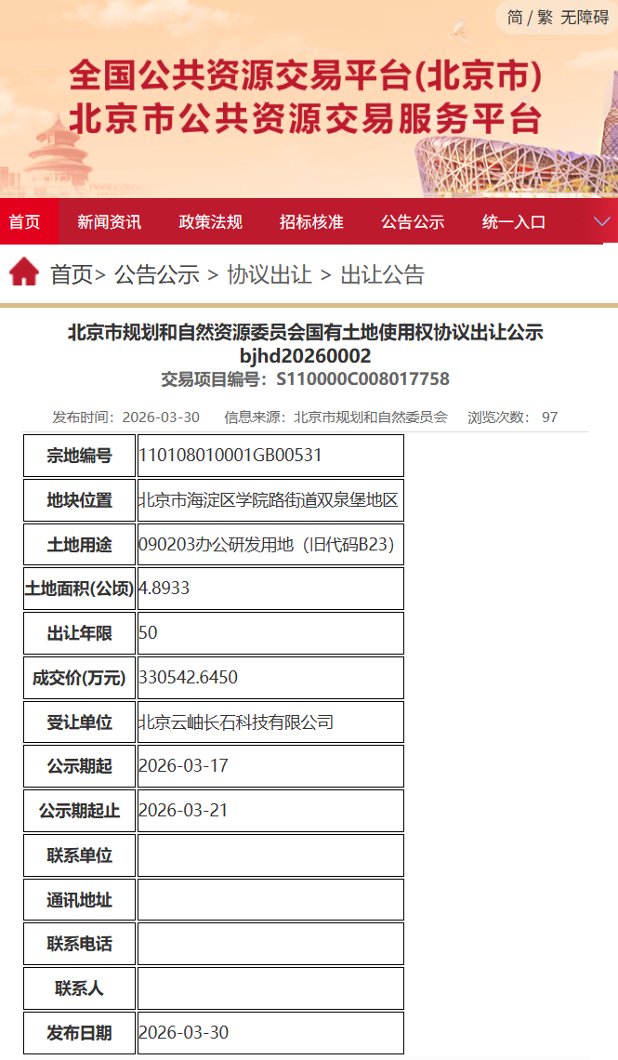Select lease term value 50
618x1060 pixels.
[x=148, y=633]
